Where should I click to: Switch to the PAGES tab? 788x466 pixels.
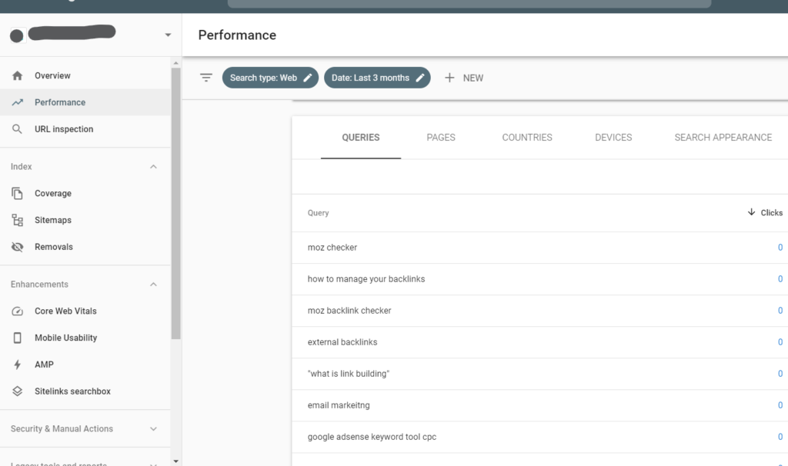coord(440,137)
